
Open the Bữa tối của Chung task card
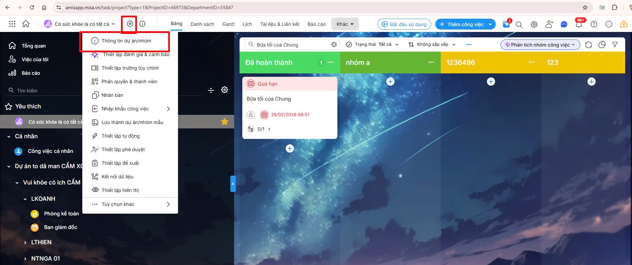coord(290,108)
